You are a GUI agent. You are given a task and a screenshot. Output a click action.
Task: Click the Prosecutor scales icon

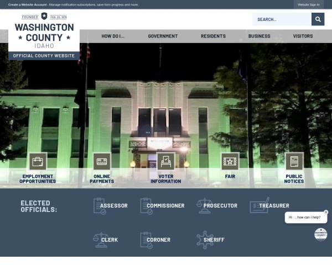pyautogui.click(x=204, y=205)
